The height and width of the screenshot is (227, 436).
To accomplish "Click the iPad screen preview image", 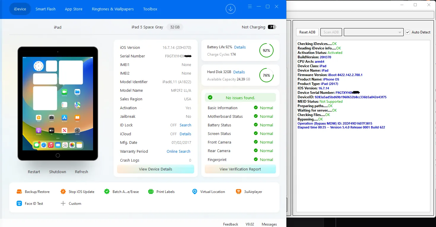I will click(58, 103).
